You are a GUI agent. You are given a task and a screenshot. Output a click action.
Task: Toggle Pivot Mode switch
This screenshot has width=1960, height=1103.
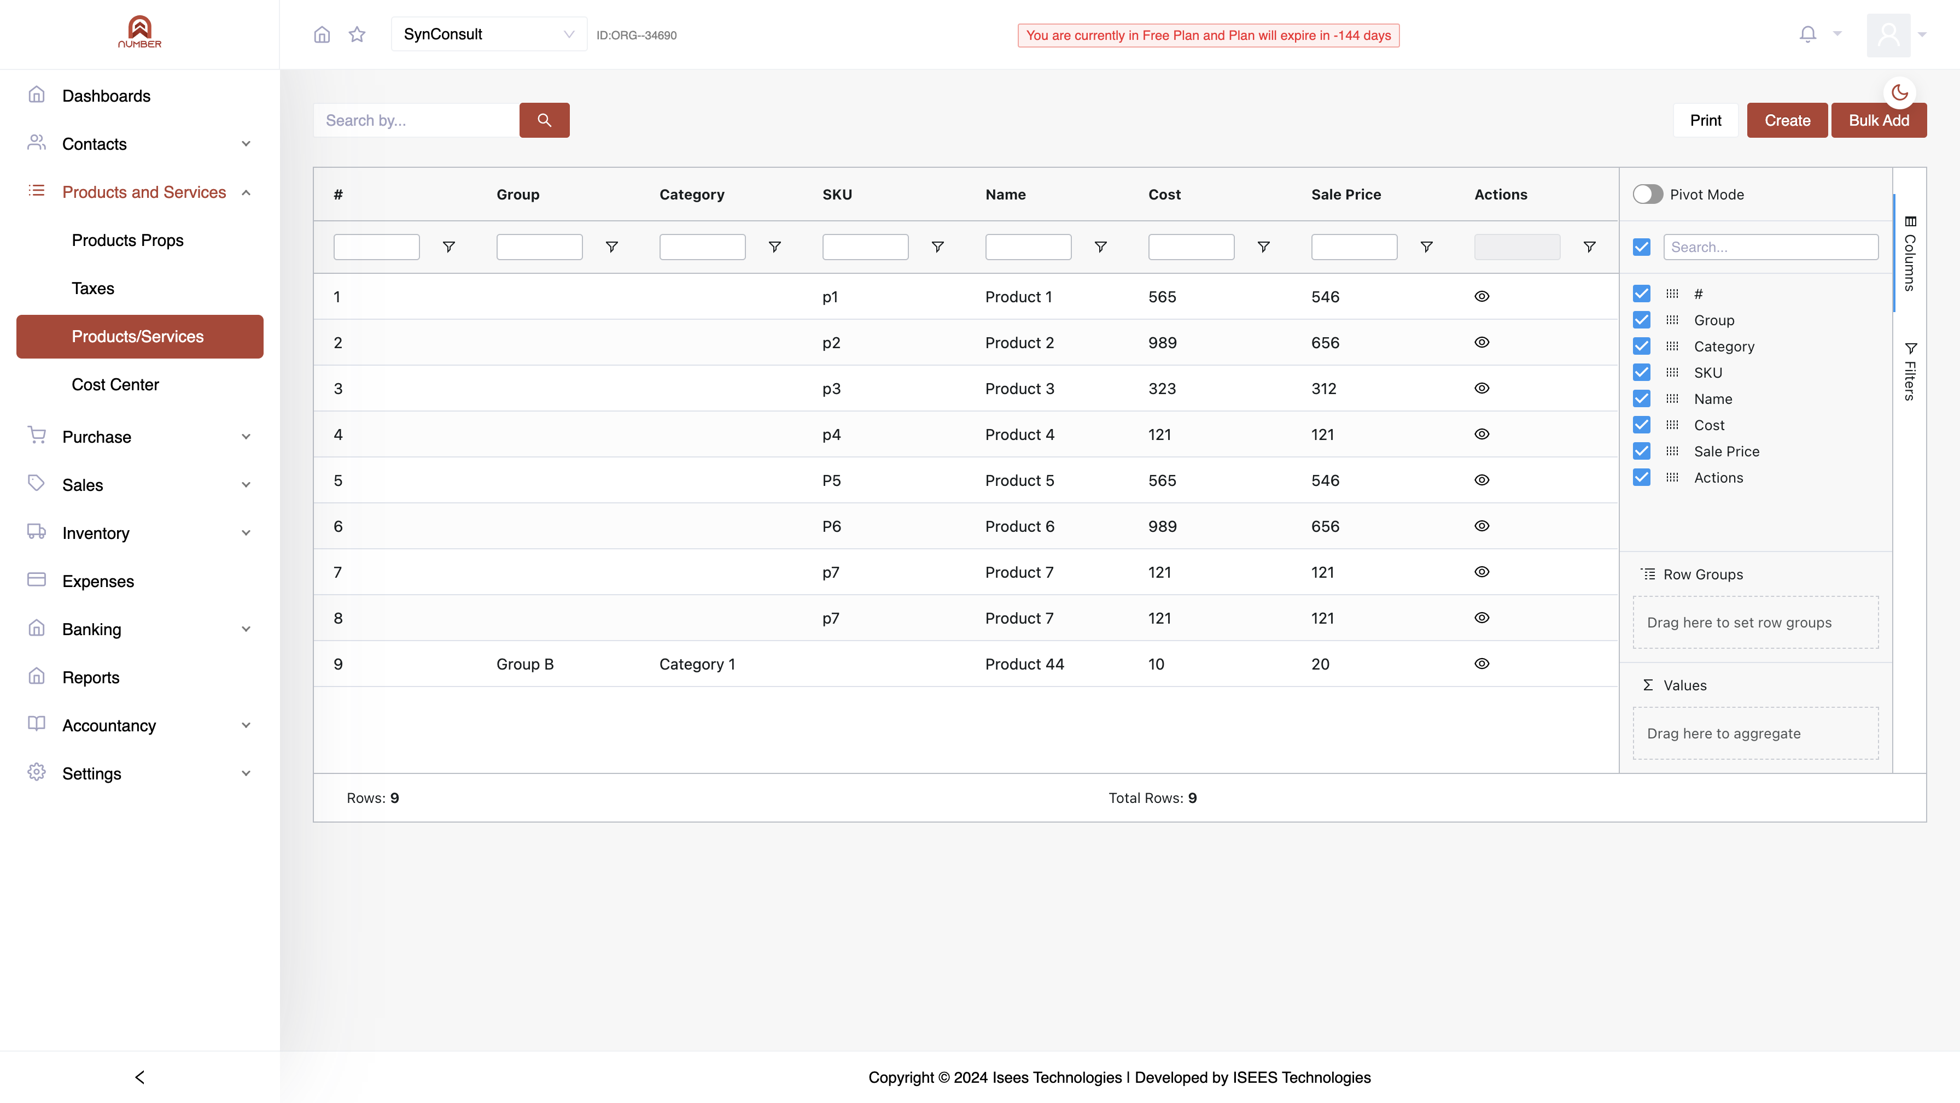(1647, 195)
